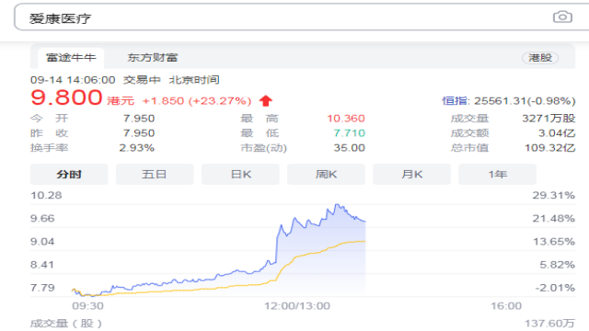Click the camera image search icon
589x331 pixels.
pyautogui.click(x=562, y=17)
